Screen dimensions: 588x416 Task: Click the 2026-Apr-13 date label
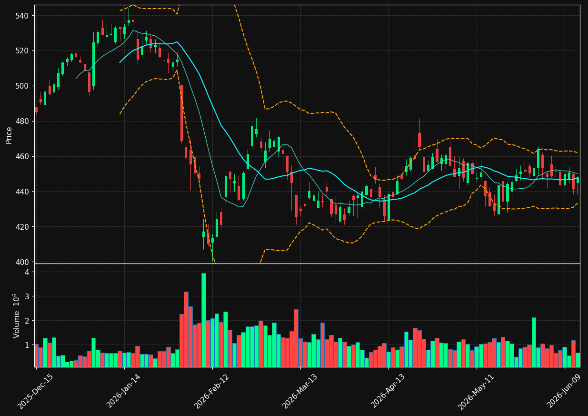(x=389, y=391)
